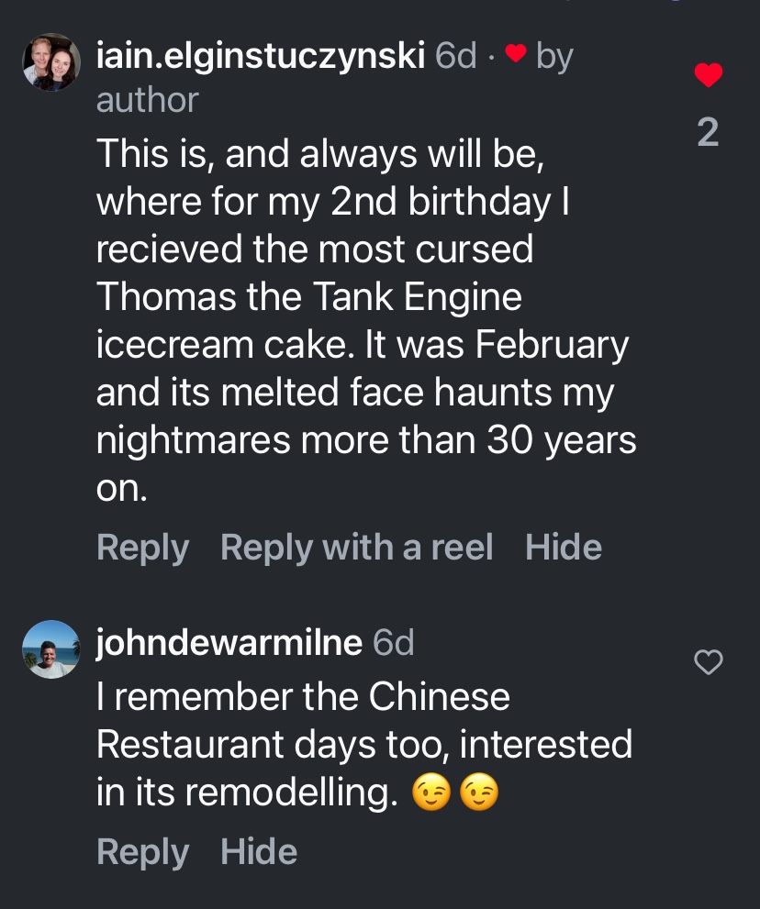Tap the "by author" label text
The image size is (760, 909).
point(147,99)
